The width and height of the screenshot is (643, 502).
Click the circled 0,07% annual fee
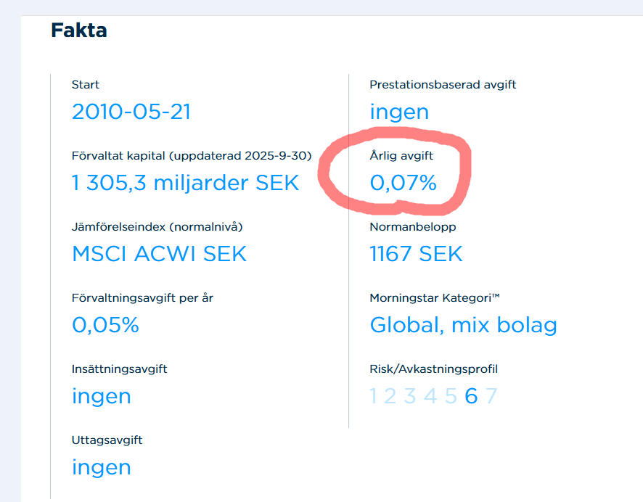point(404,183)
